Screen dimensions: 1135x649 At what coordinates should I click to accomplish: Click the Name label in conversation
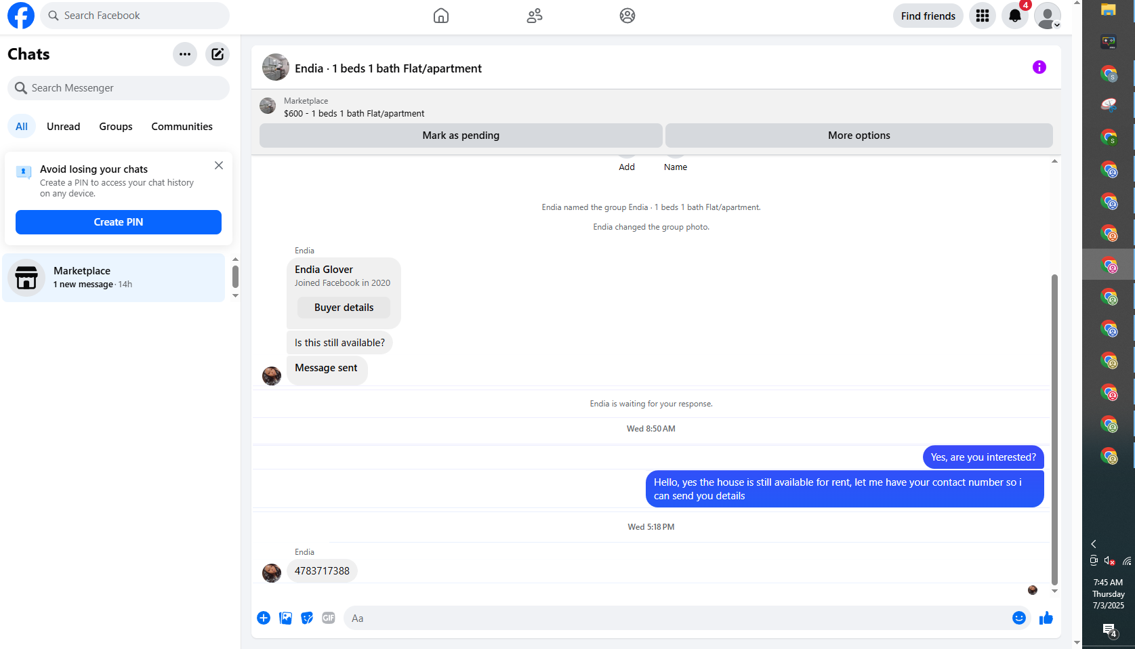point(676,167)
